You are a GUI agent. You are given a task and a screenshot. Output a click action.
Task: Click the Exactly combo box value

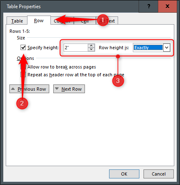[x=148, y=48]
